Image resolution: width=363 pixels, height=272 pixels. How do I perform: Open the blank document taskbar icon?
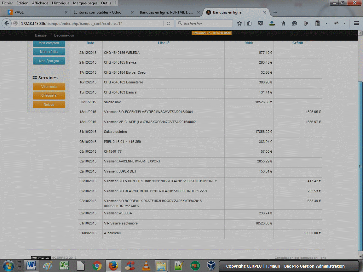click(x=81, y=266)
